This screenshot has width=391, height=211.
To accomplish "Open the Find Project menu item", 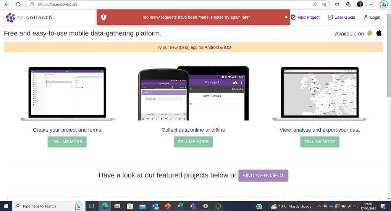I will 305,17.
